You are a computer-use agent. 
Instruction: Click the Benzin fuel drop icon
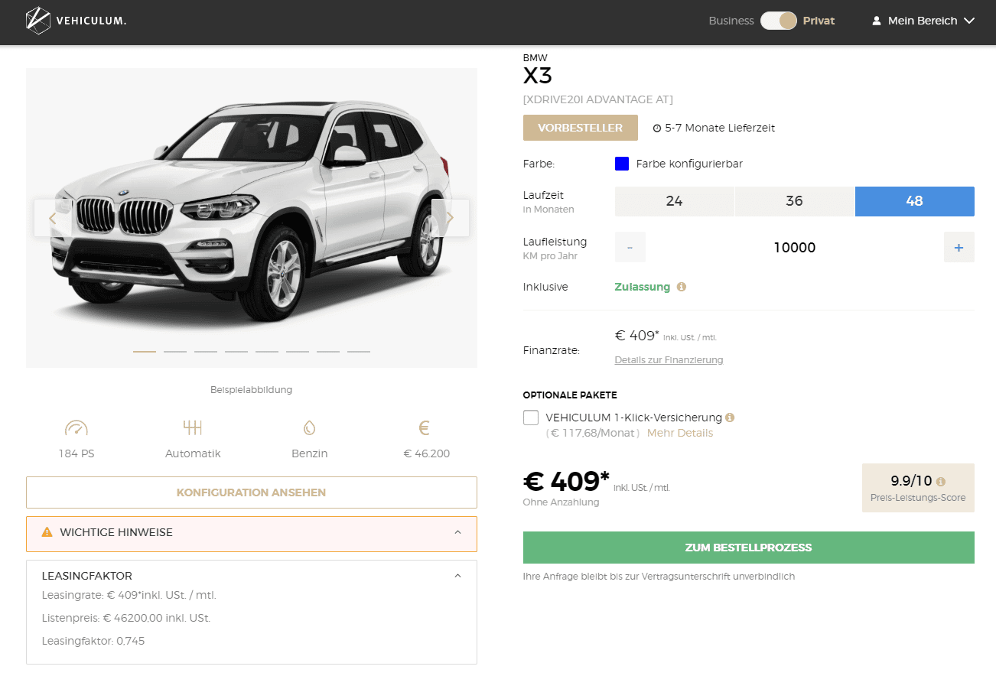(x=309, y=427)
